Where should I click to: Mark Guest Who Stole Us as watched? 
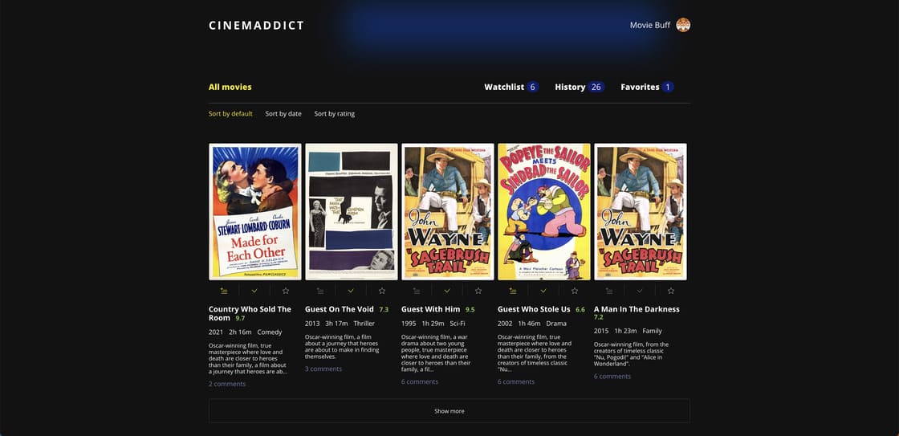click(543, 291)
